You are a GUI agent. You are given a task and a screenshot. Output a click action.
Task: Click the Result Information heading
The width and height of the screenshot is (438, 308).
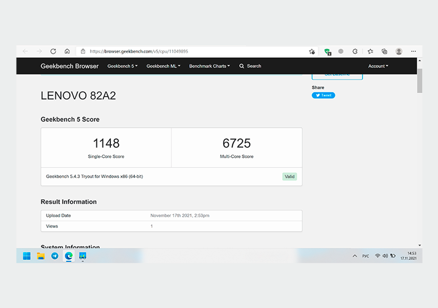point(69,202)
